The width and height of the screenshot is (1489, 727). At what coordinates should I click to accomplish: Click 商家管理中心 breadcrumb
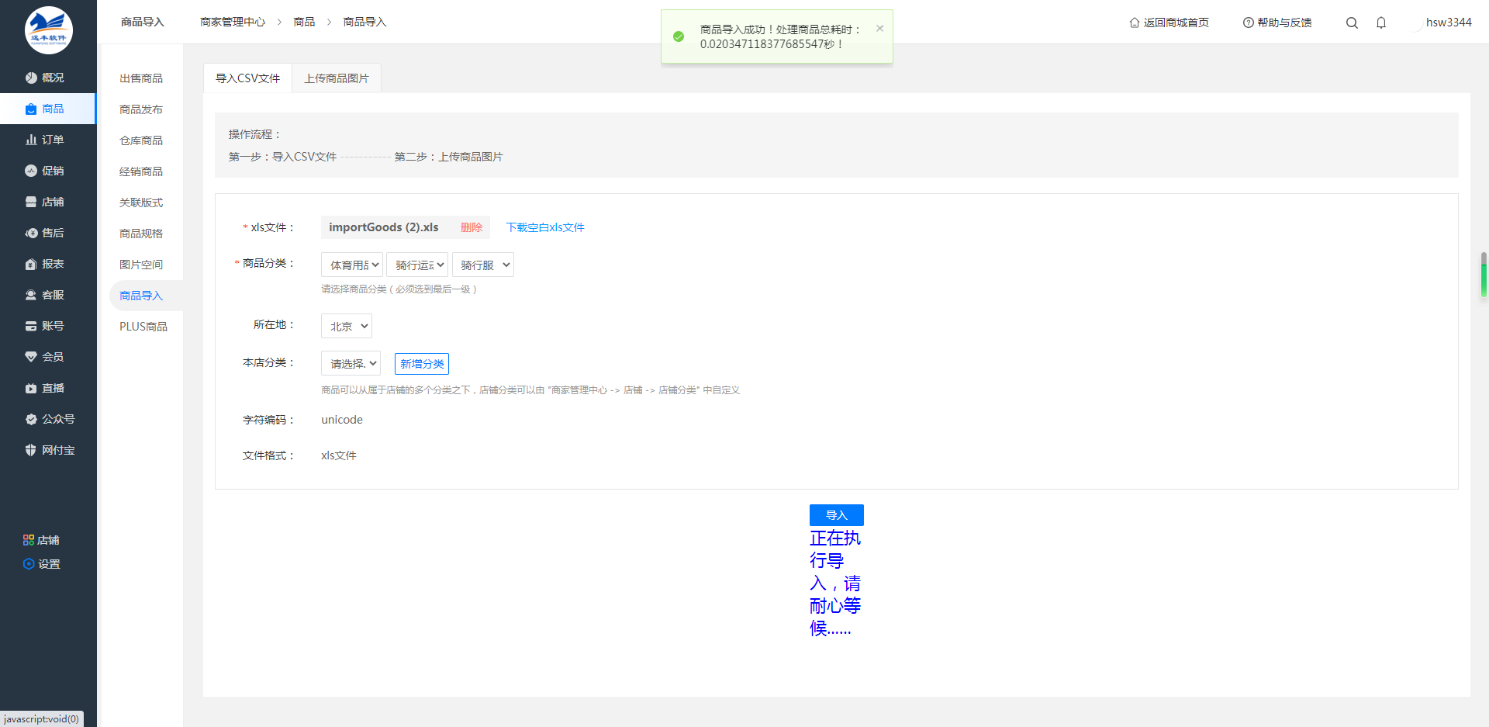[x=233, y=22]
